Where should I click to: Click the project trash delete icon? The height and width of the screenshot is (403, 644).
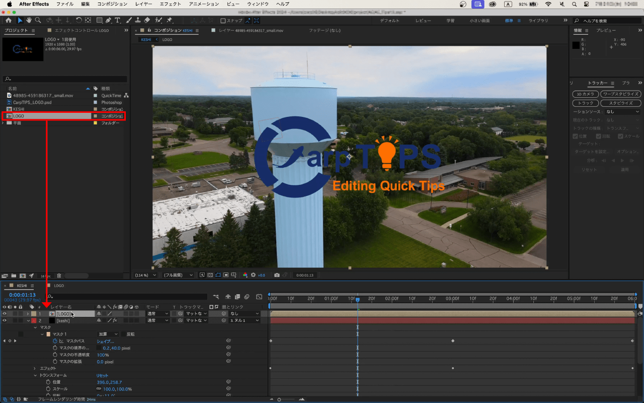(x=59, y=276)
